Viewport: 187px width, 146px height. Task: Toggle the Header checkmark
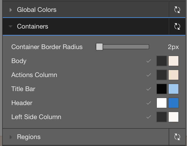coord(149,103)
